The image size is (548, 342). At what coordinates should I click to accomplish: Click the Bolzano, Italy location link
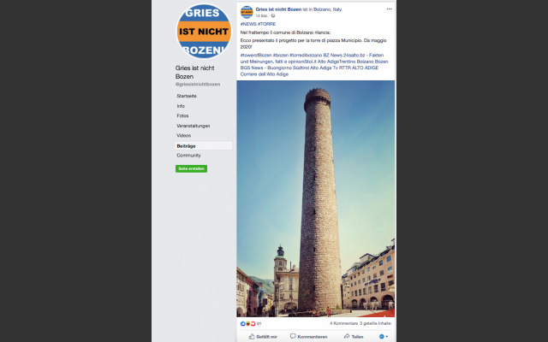click(x=327, y=9)
